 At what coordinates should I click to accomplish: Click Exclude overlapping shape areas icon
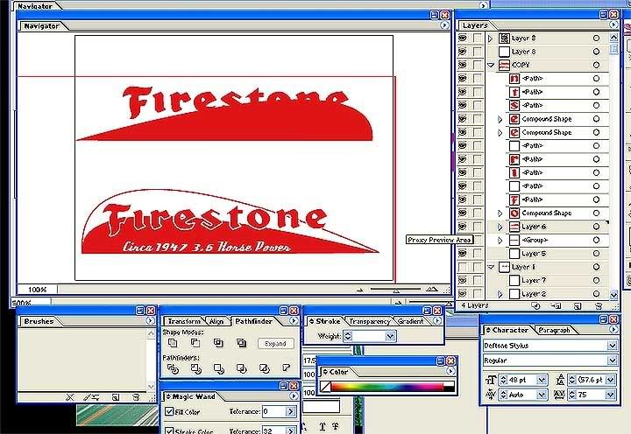(x=242, y=343)
